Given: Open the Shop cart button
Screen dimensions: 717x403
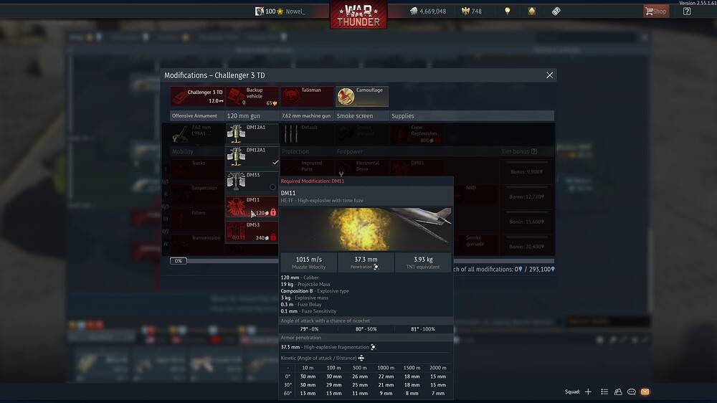Looking at the screenshot, I should coord(656,11).
